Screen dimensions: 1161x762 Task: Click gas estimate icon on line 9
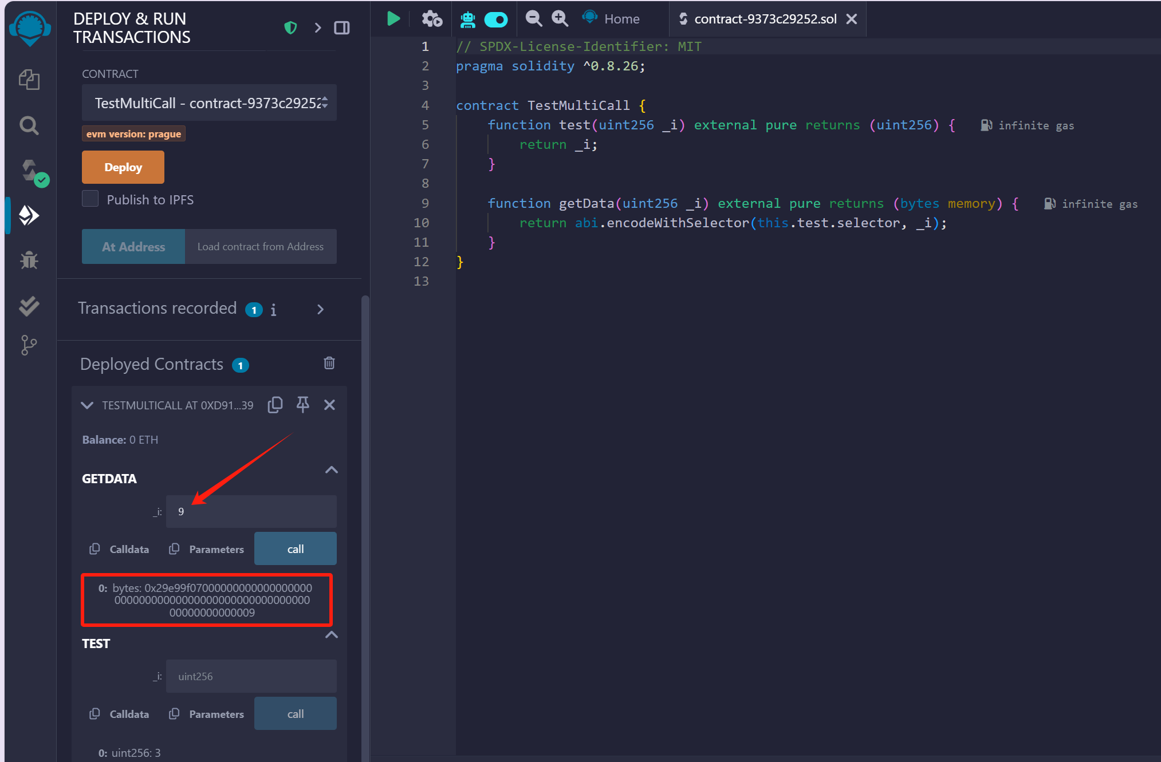click(x=1049, y=204)
